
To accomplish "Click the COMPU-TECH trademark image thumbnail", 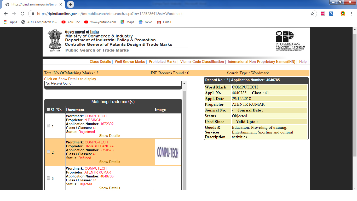I will click(x=168, y=152).
